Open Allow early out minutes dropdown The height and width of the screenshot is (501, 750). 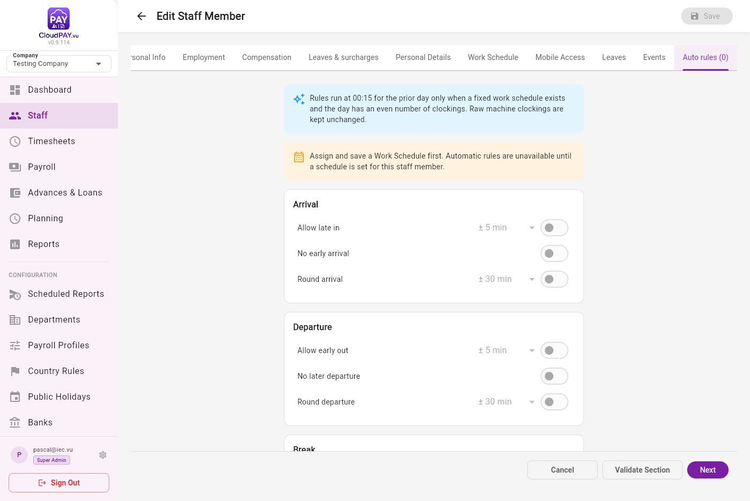click(506, 350)
